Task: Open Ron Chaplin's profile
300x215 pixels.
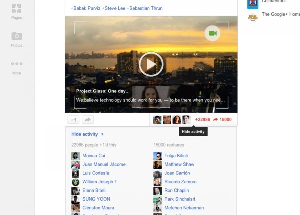Action: (177, 190)
